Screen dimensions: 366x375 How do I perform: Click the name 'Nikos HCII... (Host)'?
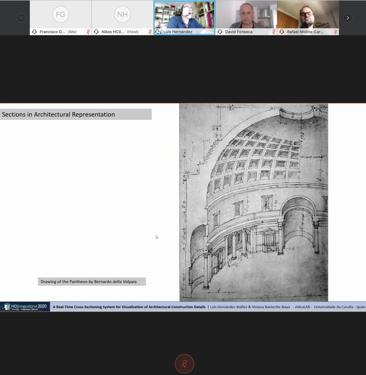(120, 32)
